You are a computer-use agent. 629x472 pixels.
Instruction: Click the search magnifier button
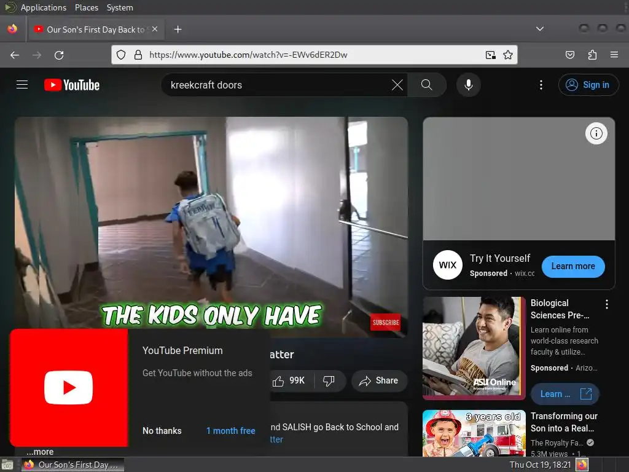point(427,85)
